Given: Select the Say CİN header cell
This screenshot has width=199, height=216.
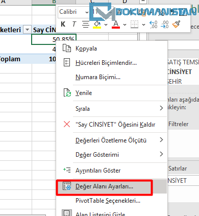Looking at the screenshot, I should coord(44,30).
